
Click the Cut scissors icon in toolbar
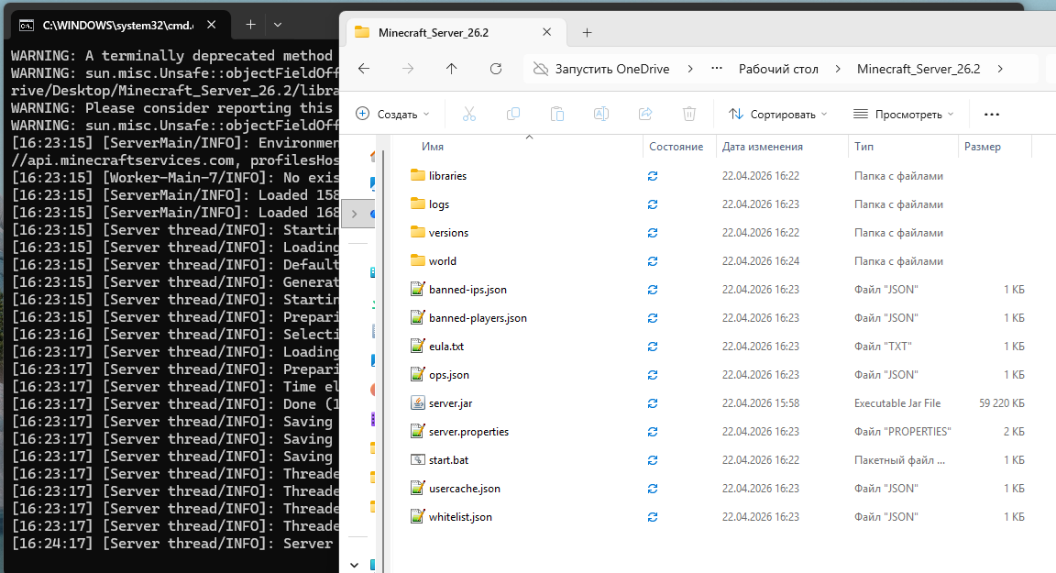[x=468, y=114]
